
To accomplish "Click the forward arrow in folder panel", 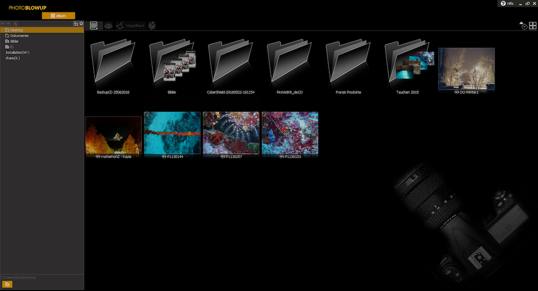I will click(x=9, y=24).
